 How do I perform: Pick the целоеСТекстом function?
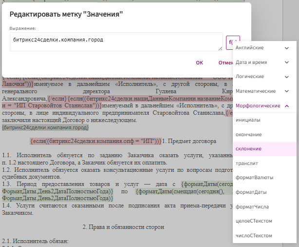click(254, 221)
